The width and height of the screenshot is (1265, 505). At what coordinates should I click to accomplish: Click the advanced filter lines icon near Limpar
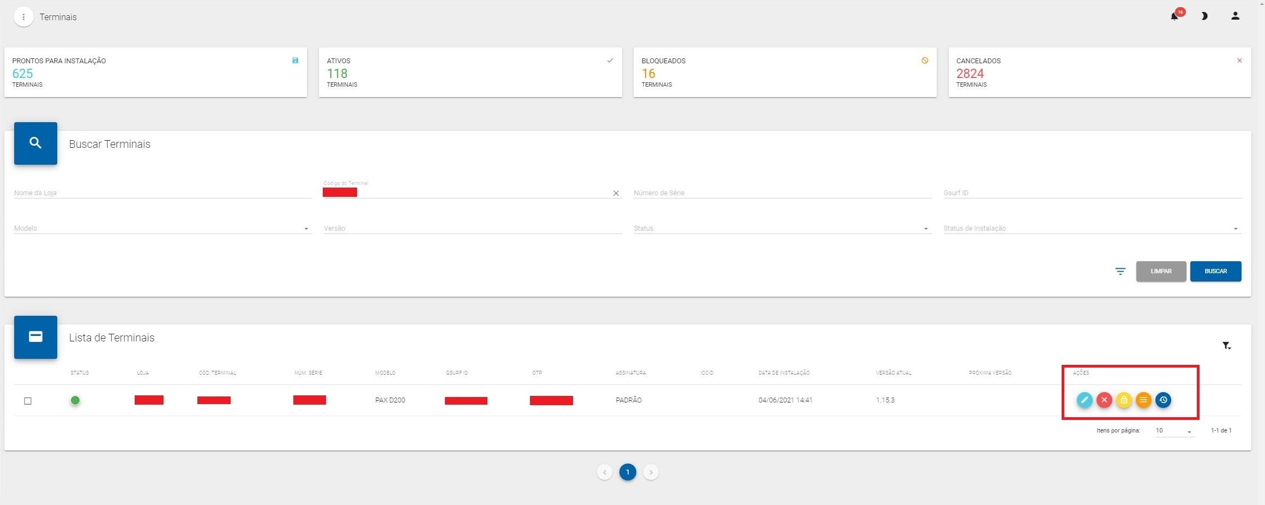coord(1120,271)
